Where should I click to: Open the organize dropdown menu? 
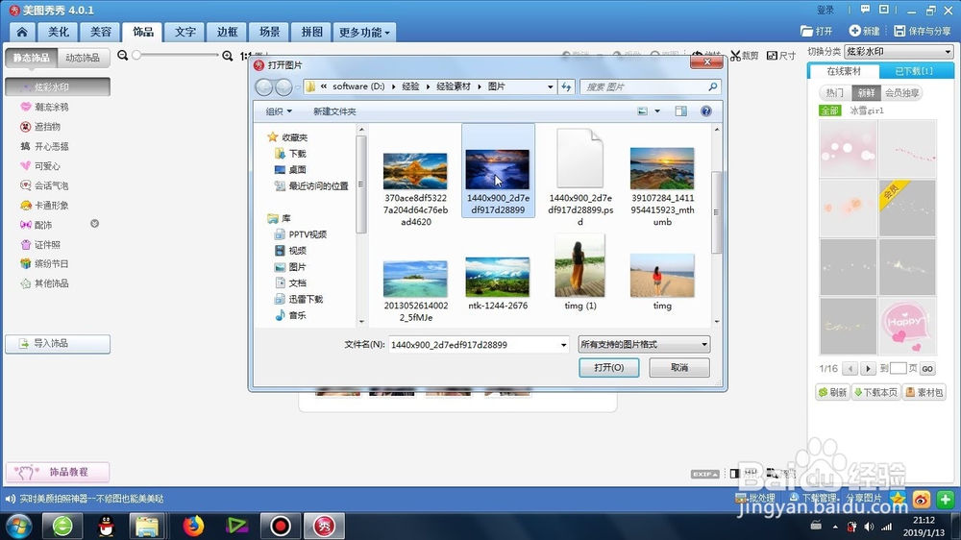click(279, 110)
